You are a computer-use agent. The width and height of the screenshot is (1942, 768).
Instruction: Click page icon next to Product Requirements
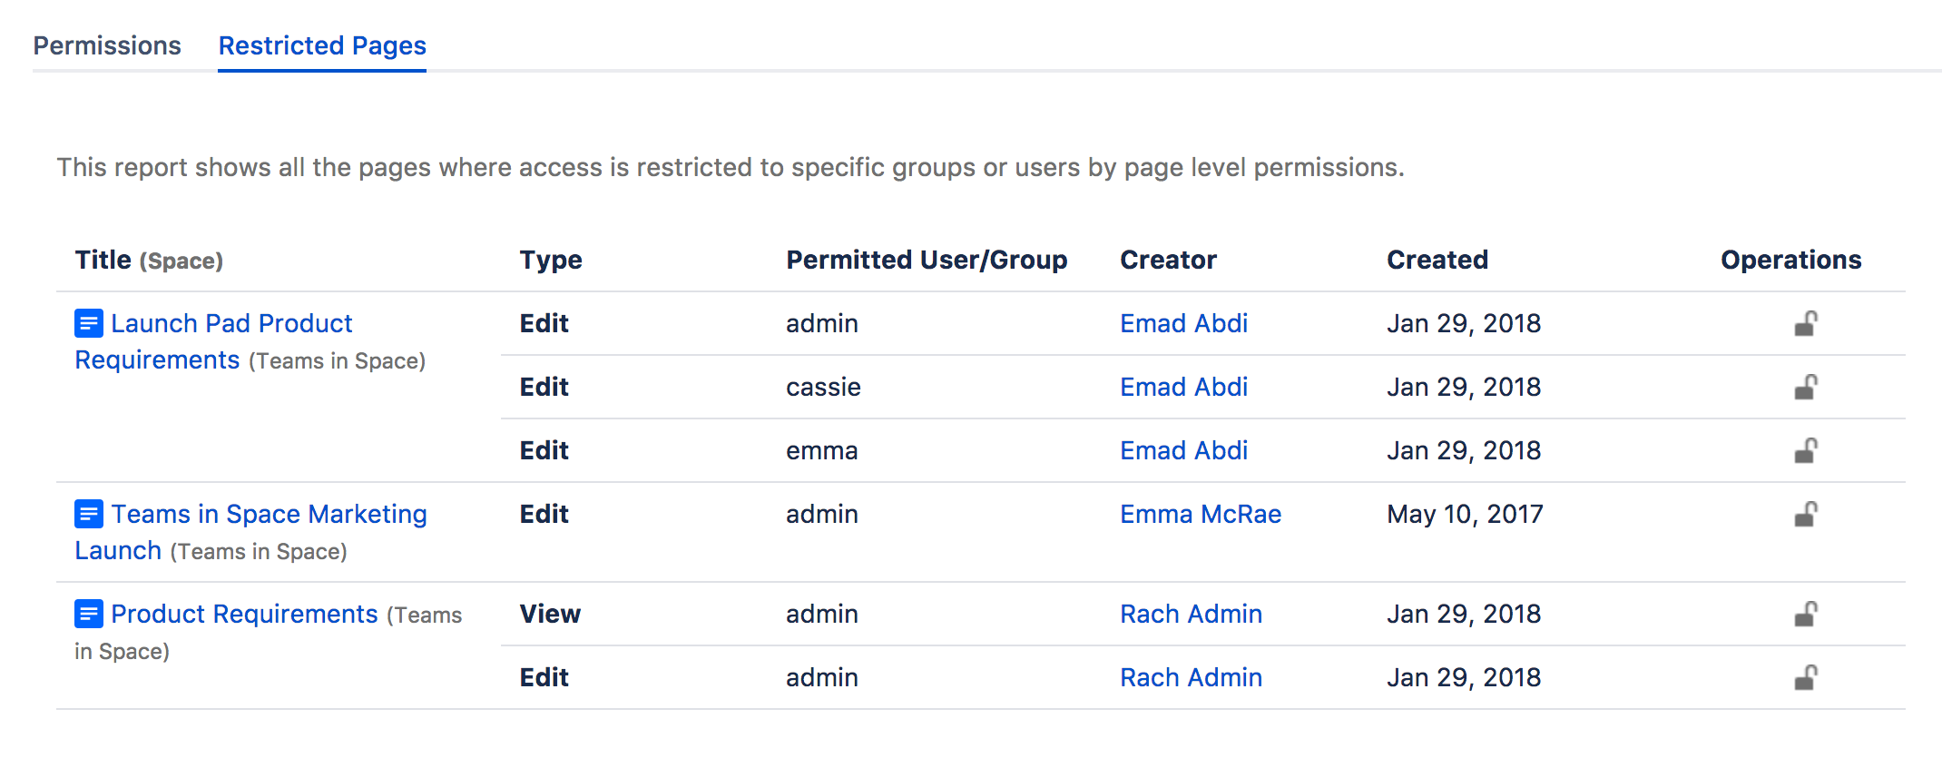88,614
